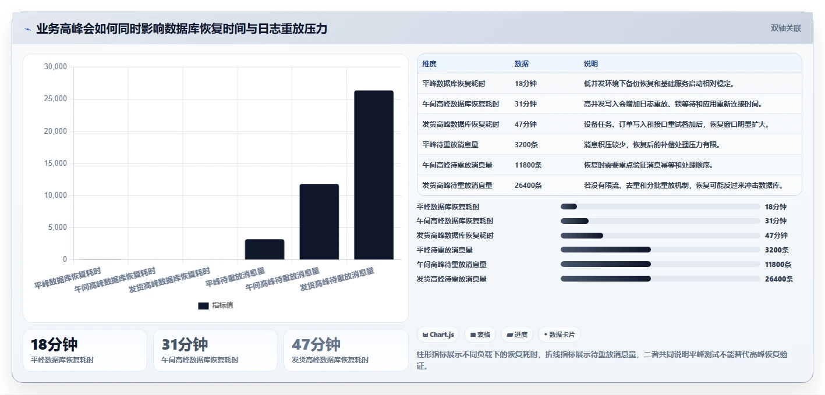Click the 10,000 y-axis label

(55, 195)
